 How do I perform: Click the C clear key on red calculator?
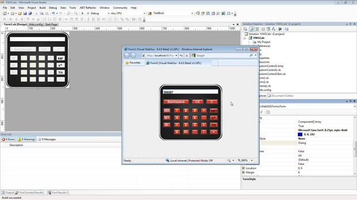click(212, 102)
